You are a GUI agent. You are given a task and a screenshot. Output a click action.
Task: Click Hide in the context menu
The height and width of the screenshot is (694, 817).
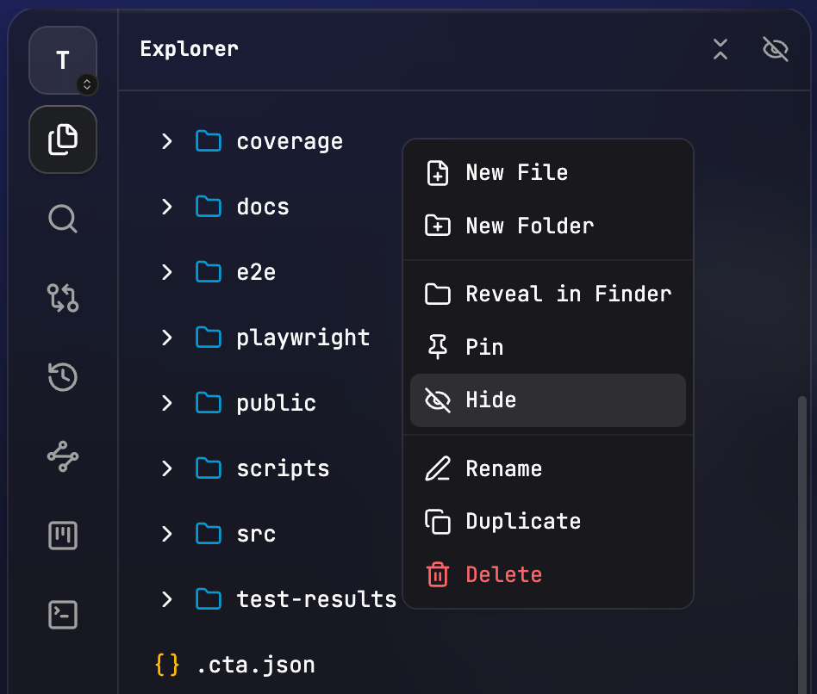click(x=548, y=400)
